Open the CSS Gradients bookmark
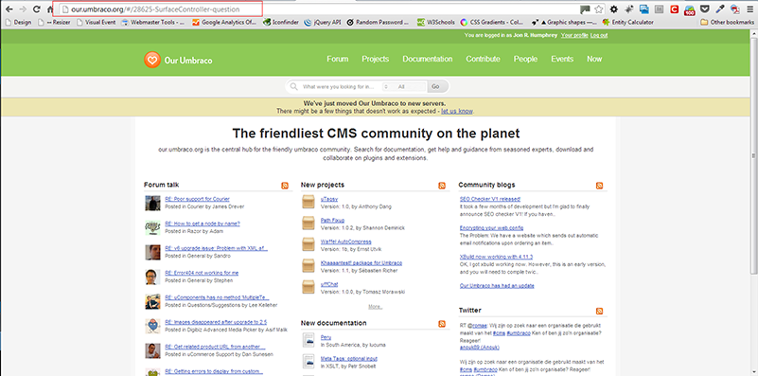Image resolution: width=758 pixels, height=376 pixels. click(493, 22)
